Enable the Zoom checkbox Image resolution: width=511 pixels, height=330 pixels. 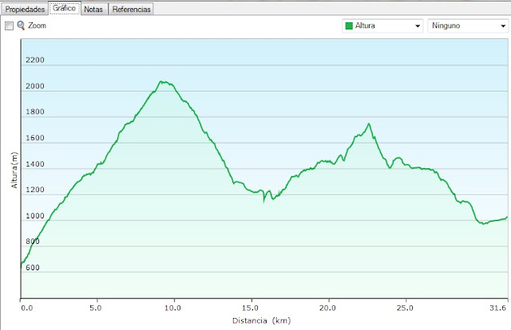pos(9,26)
